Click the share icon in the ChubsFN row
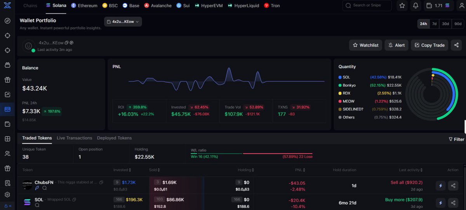The width and height of the screenshot is (466, 210). click(x=453, y=186)
